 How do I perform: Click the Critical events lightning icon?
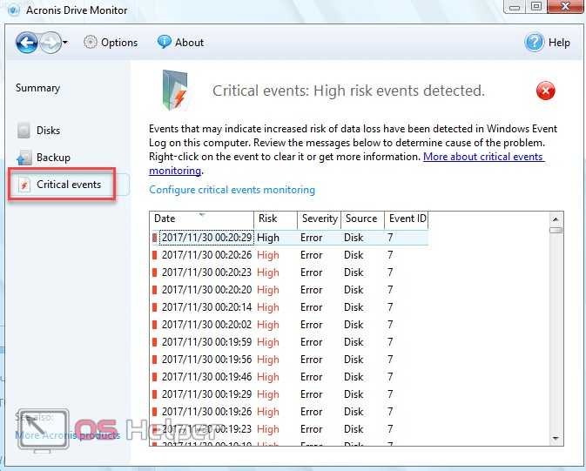tap(24, 185)
